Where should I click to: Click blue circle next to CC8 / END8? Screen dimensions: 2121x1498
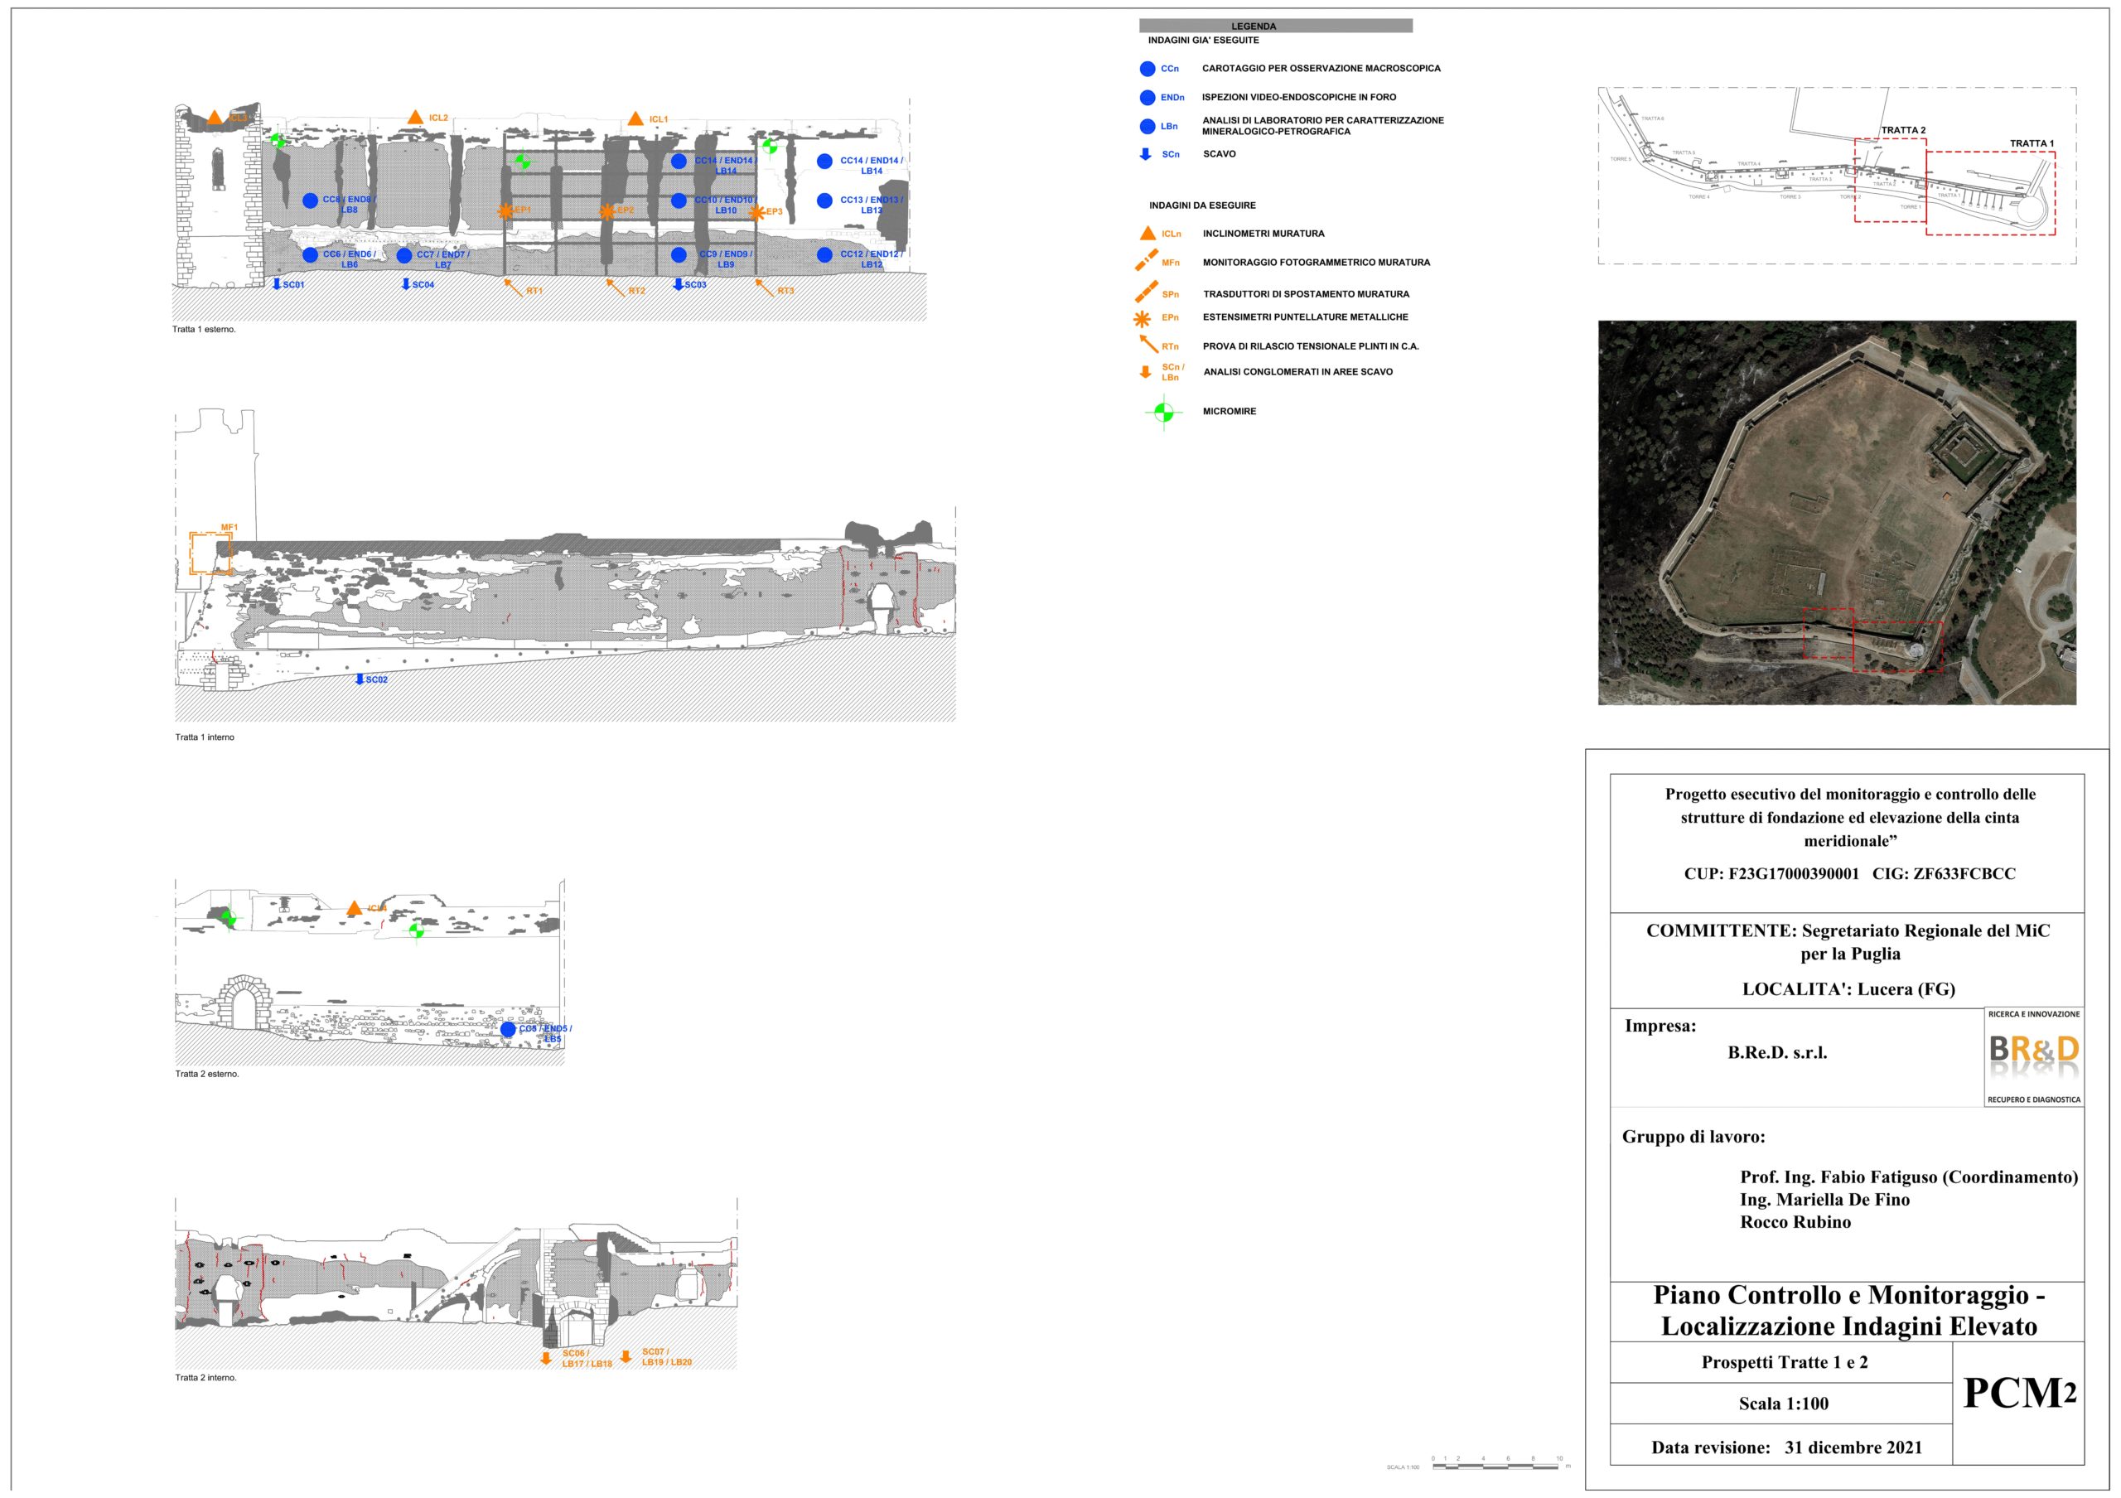click(x=311, y=201)
